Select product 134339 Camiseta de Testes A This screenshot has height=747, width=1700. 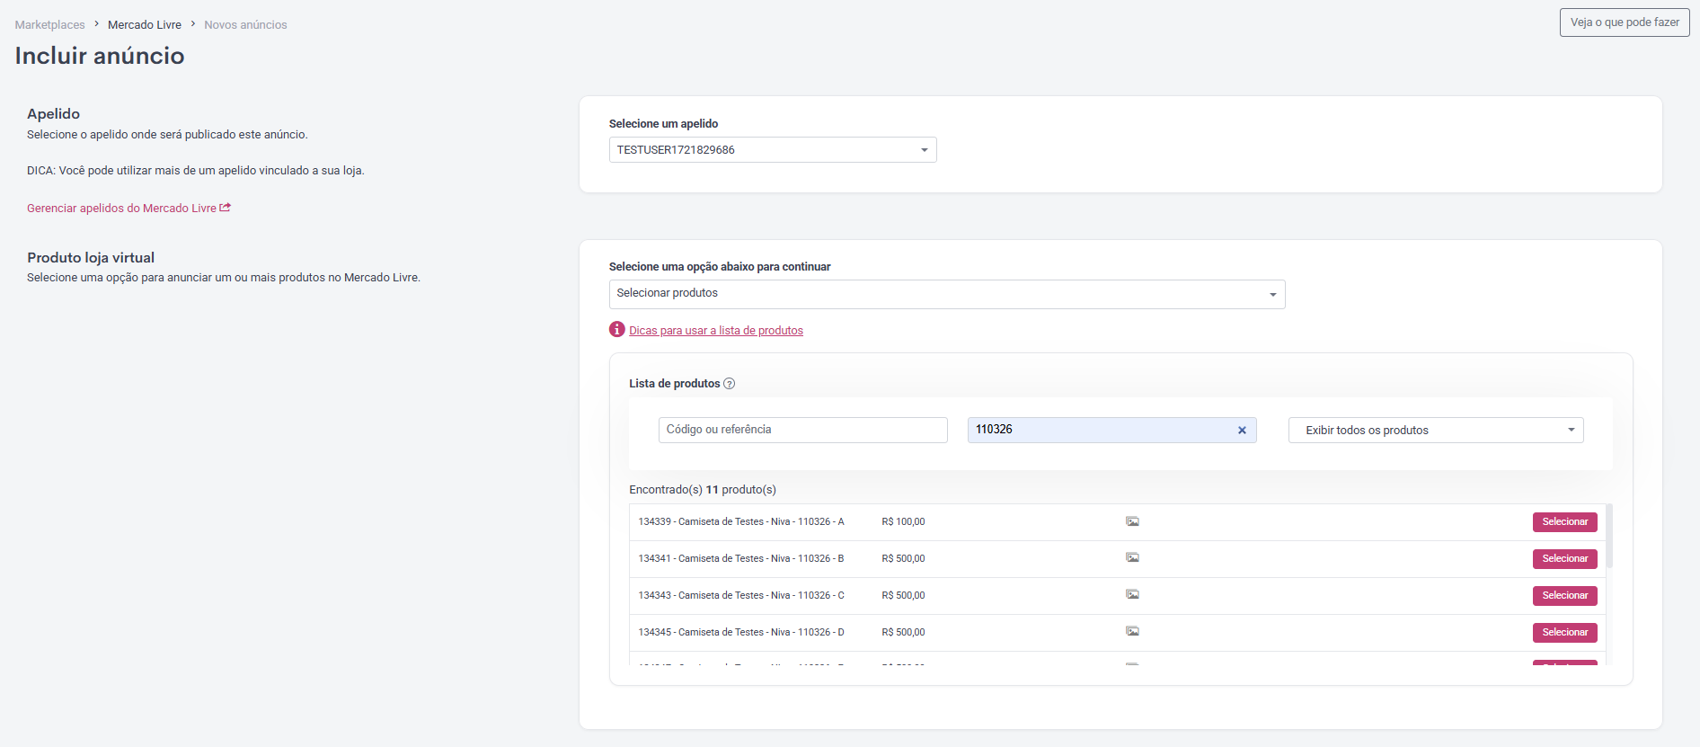[x=1564, y=522]
